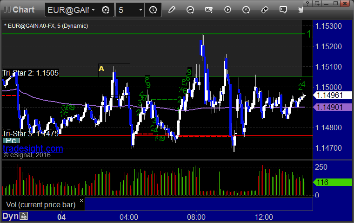Click the 04:00 time axis label

pos(129,217)
